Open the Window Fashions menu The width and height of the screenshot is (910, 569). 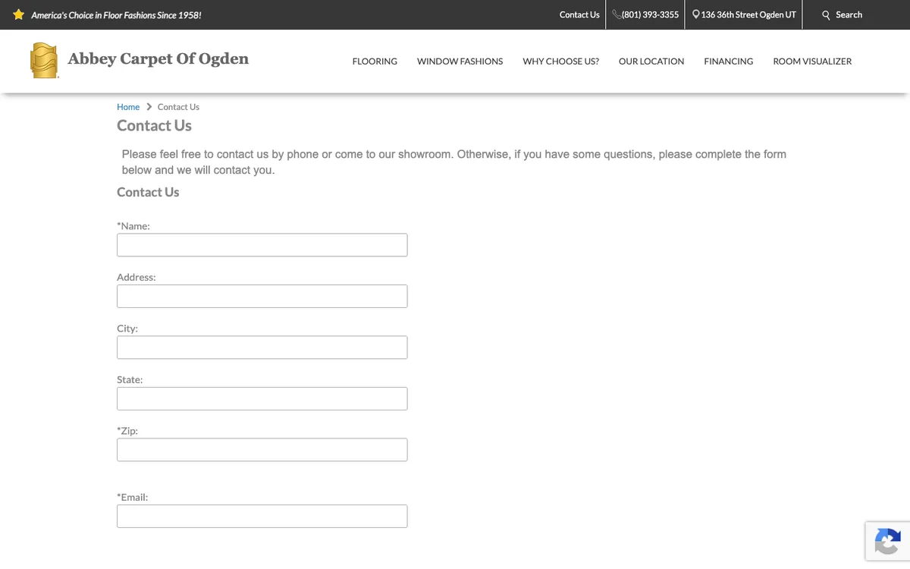pos(460,61)
